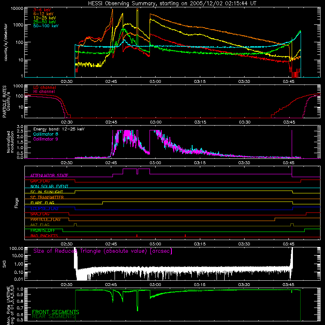Viewport: 325px width, 325px height.
Task: Click the 100.00 tick on SAS axis
Action: [x=16, y=249]
